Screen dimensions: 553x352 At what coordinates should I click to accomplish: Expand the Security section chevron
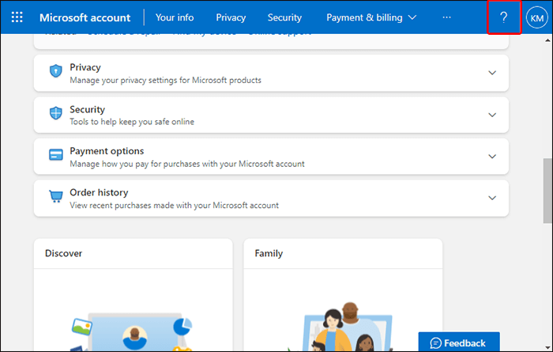(x=492, y=115)
